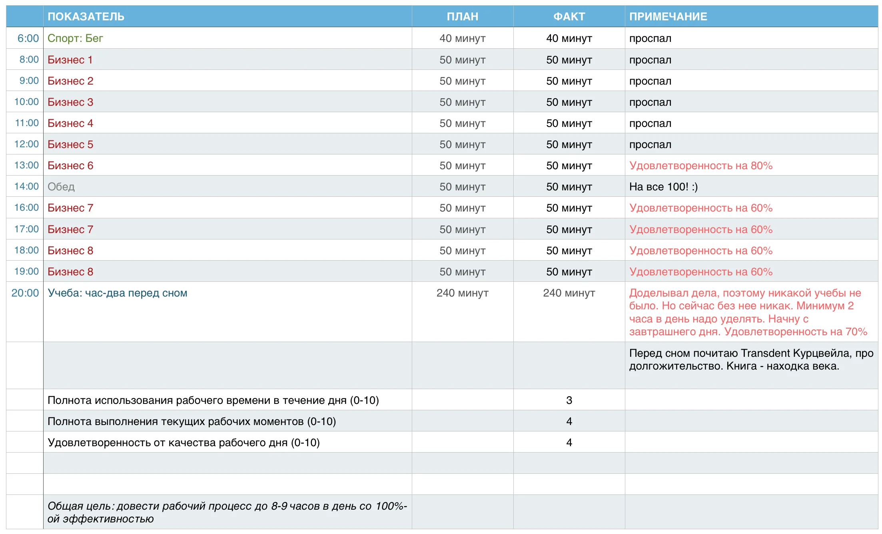This screenshot has height=534, width=882.
Task: Select the score 4 for удовлетворенность качества дня
Action: (568, 442)
